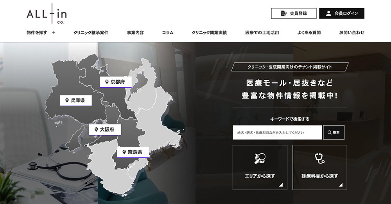This screenshot has width=391, height=204.
Task: Select 京都府 on the map
Action: click(116, 82)
